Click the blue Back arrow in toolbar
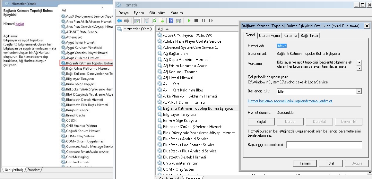This screenshot has width=372, height=179. tap(119, 21)
